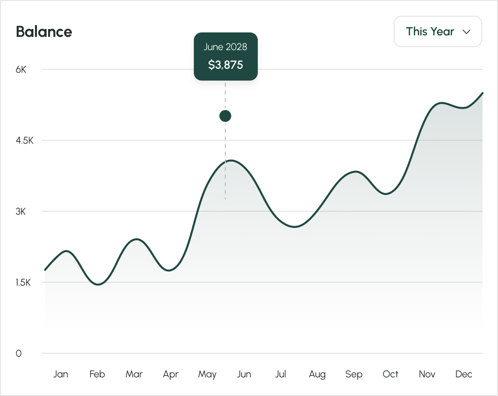The width and height of the screenshot is (498, 396).
Task: Click the Sep month label
Action: click(354, 374)
